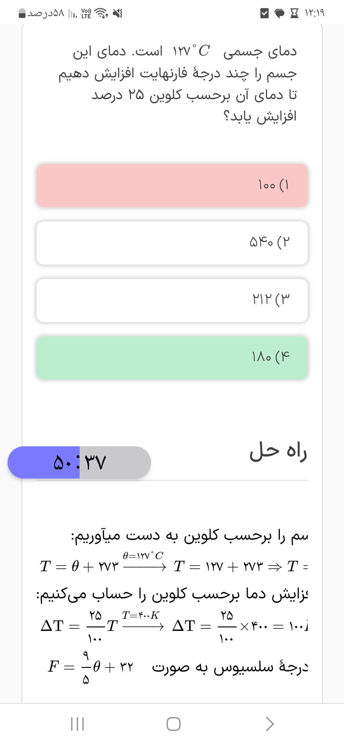
Task: Tap the chat bubble notification icon
Action: (x=279, y=13)
